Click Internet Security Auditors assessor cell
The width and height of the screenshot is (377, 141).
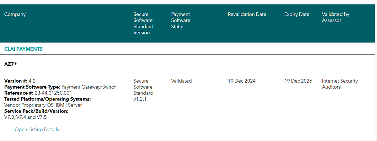coord(340,84)
